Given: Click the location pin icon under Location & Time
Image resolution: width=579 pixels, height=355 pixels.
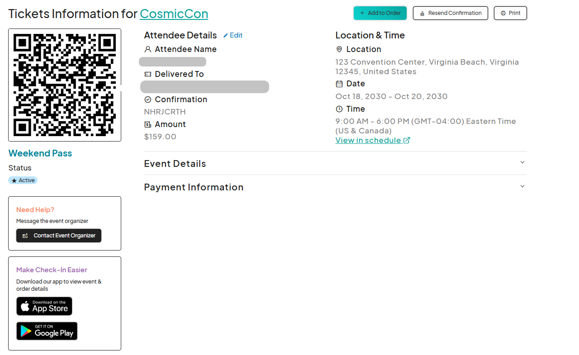Looking at the screenshot, I should pos(339,49).
